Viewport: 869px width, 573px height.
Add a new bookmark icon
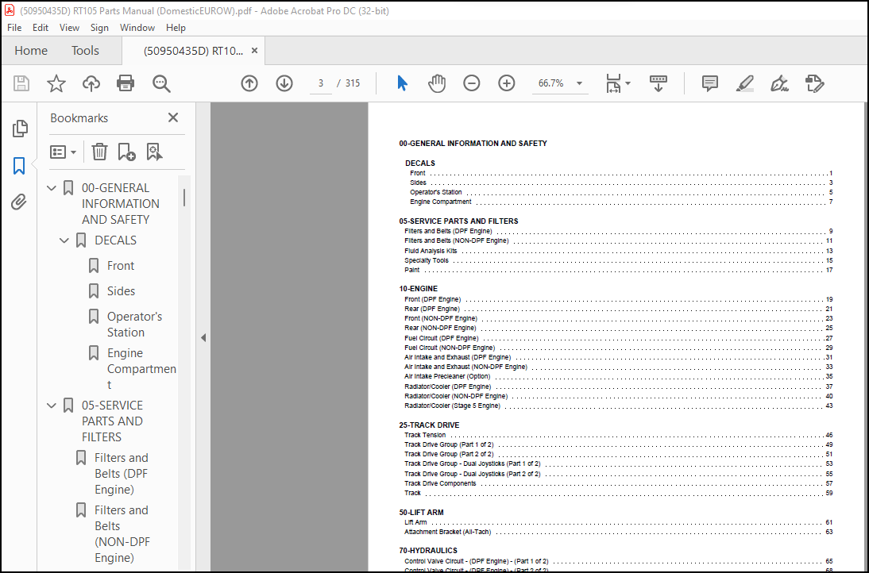(x=126, y=152)
